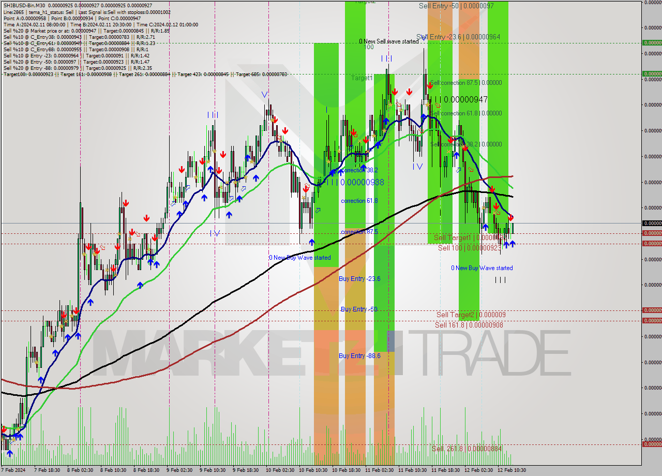Viewport: 662px width, 476px height.
Task: Click the 'Sell correction 87.5' label
Action: [x=466, y=83]
